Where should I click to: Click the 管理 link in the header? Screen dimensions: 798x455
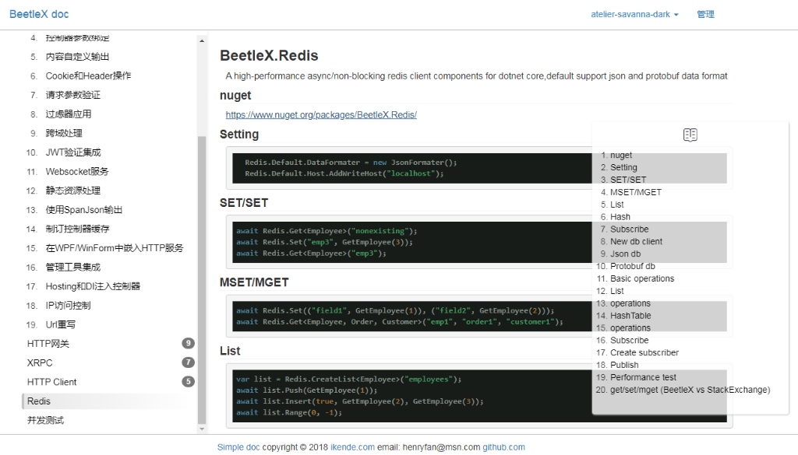pos(705,15)
